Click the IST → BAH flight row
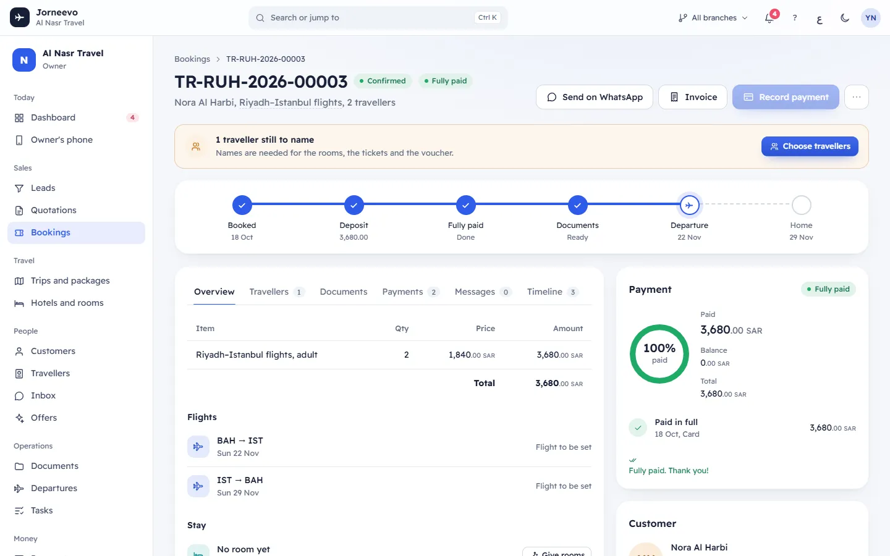890x556 pixels. (389, 486)
